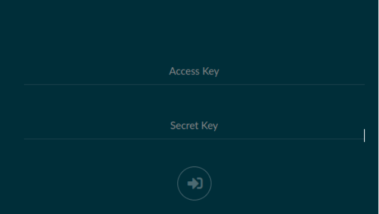Screen dimensions: 379x214
Task: Click the underline beneath Access Key
Action: [195, 84]
